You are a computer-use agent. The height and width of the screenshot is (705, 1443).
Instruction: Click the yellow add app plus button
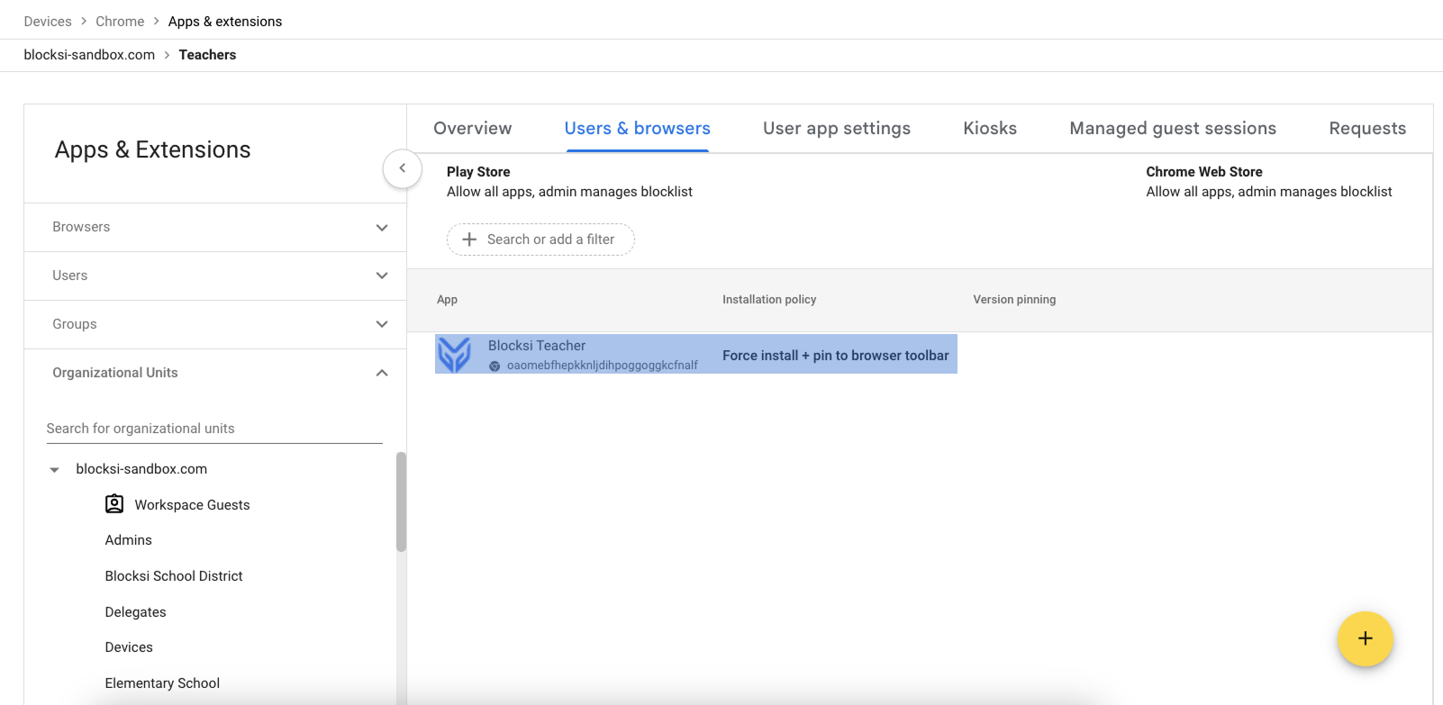1366,638
